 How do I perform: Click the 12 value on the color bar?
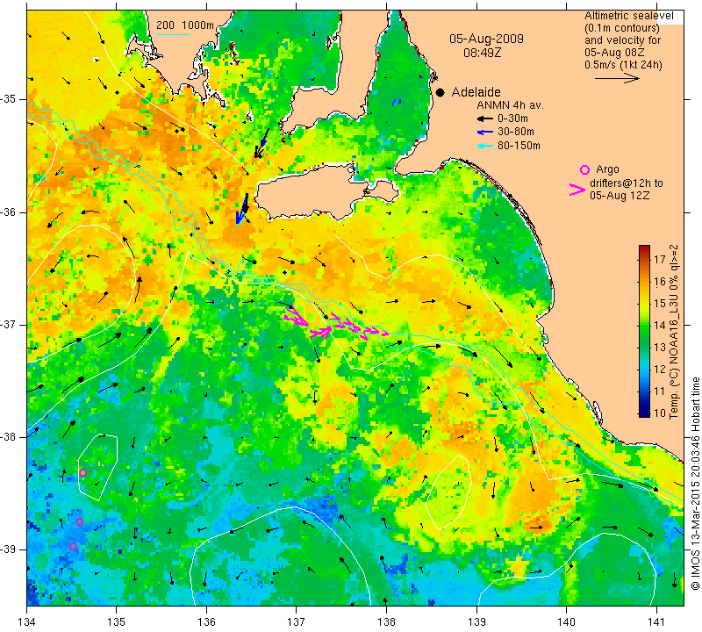(x=660, y=369)
